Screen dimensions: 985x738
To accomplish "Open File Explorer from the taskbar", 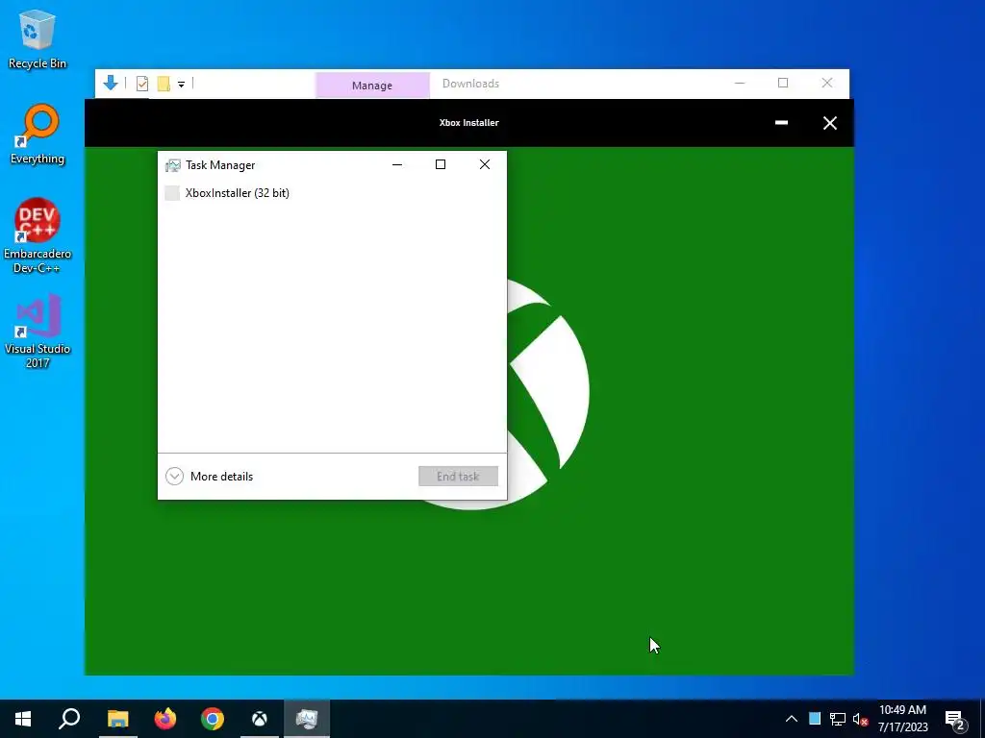I will (117, 719).
